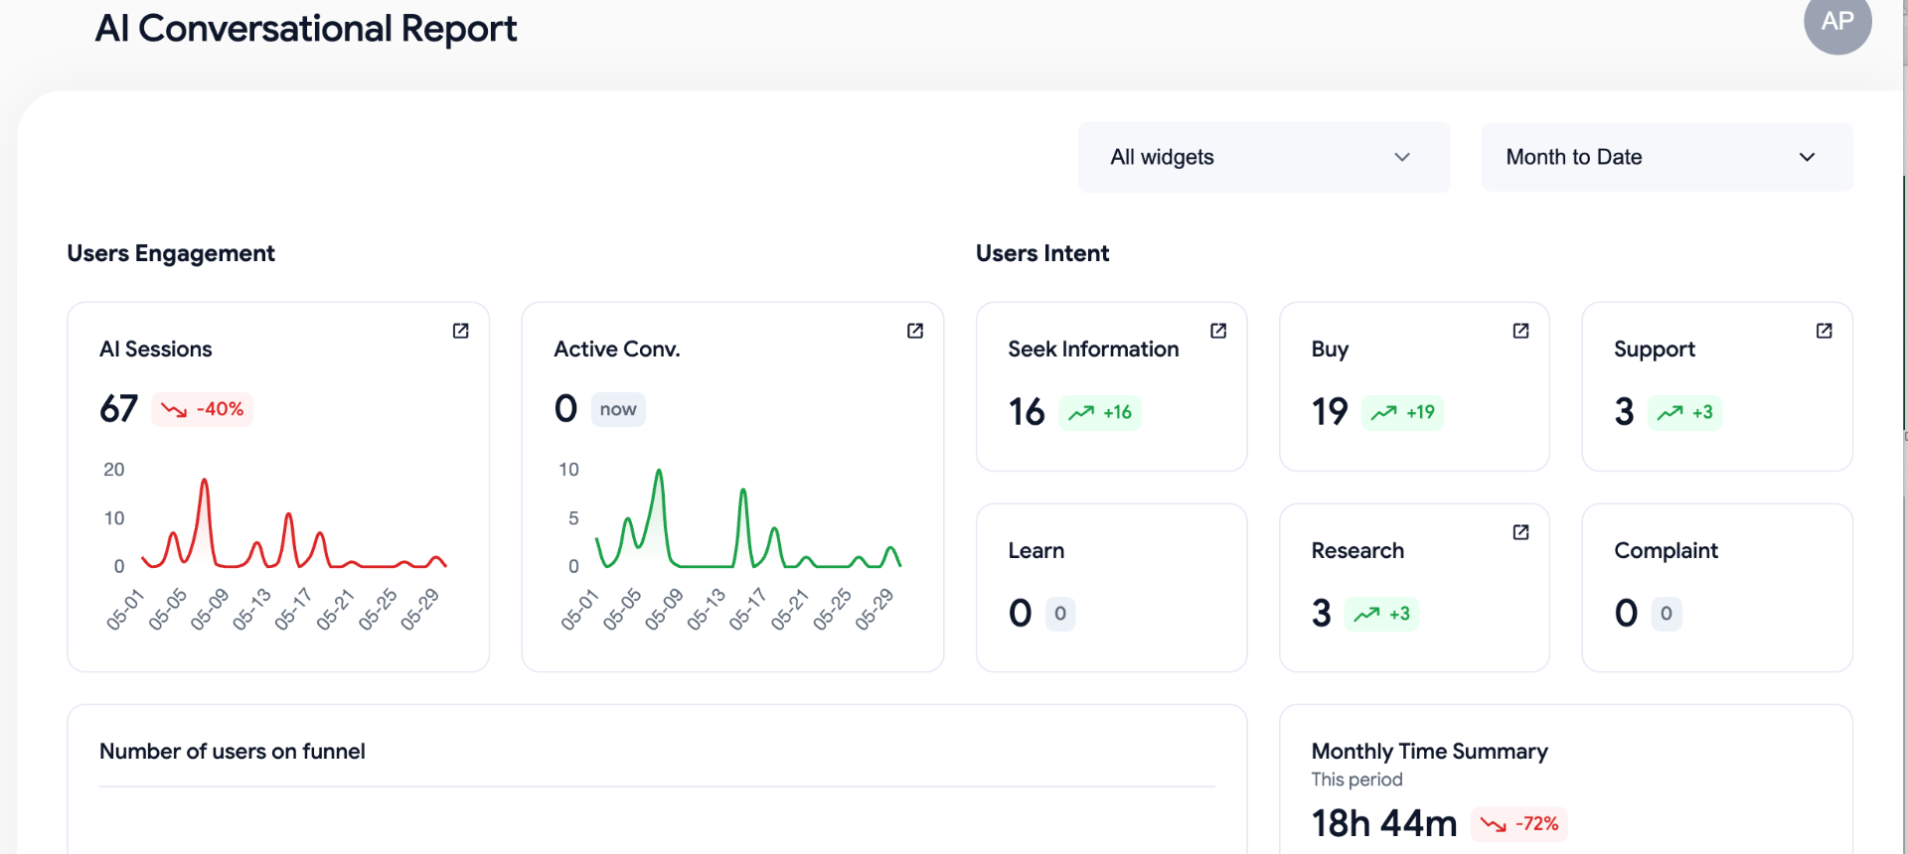Click the AI Sessions value 67
Image resolution: width=1908 pixels, height=854 pixels.
(x=119, y=408)
